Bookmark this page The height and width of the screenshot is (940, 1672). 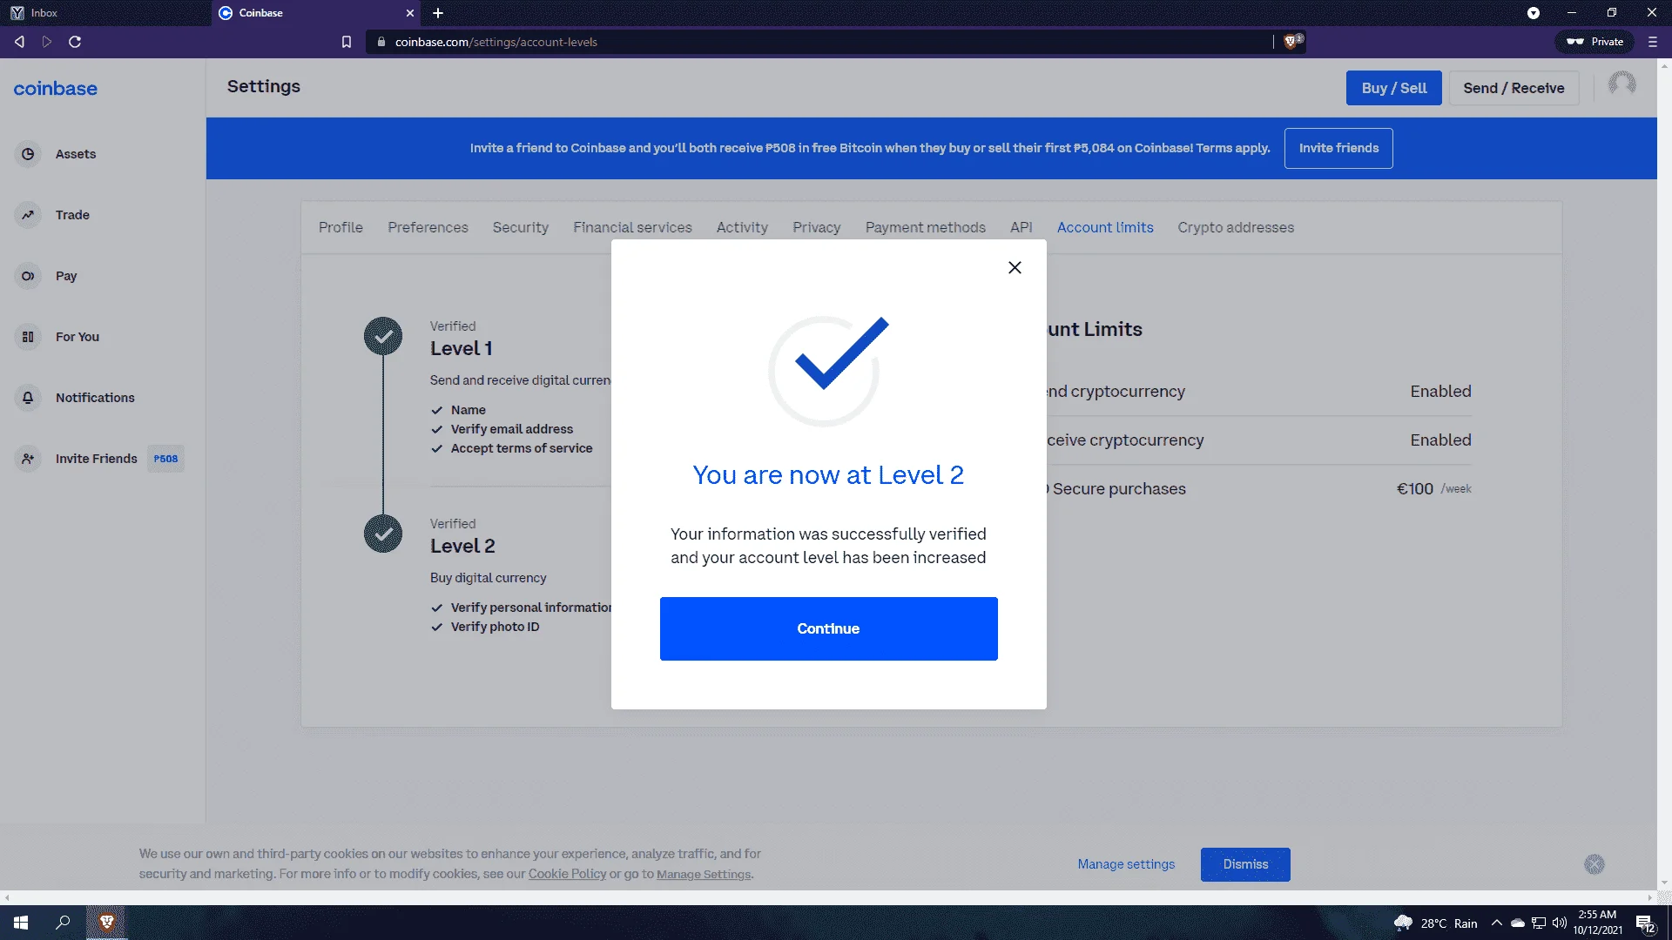(347, 42)
